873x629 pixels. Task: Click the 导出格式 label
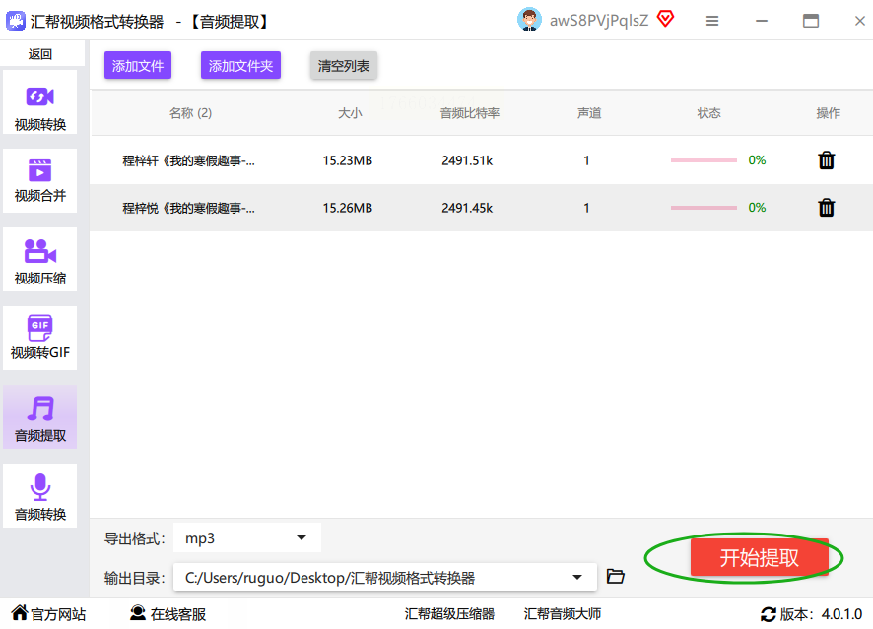pos(134,538)
